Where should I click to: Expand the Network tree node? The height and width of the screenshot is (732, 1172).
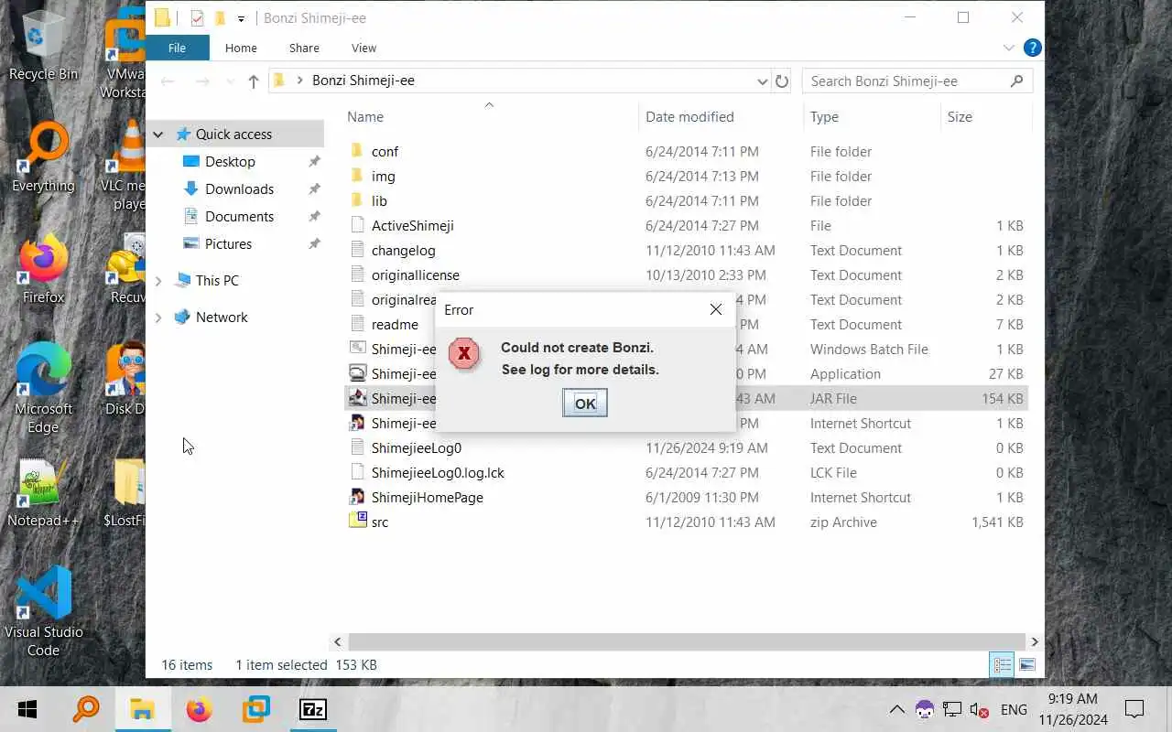tap(158, 318)
